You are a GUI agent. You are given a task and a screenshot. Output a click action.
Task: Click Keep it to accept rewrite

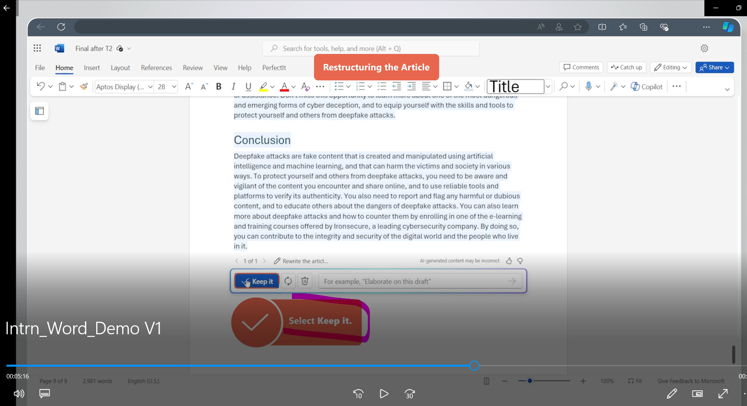257,281
